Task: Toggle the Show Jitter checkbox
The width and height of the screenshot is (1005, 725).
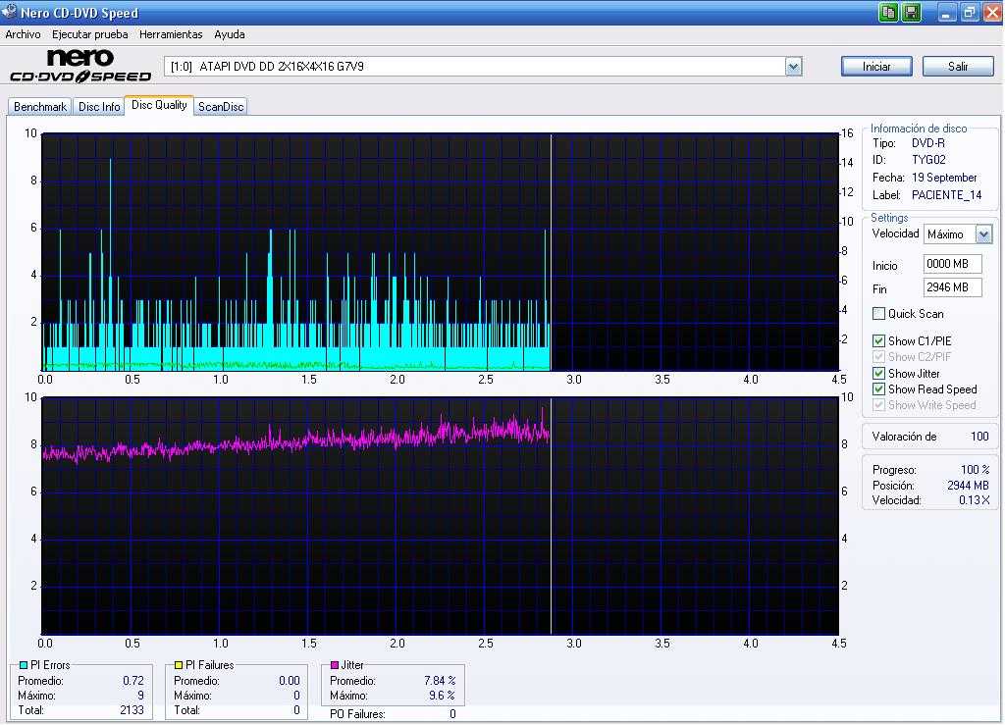Action: tap(878, 374)
